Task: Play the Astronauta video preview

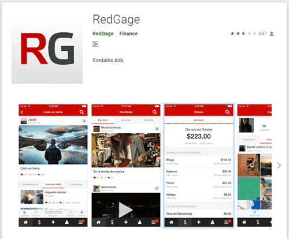Action: 125,210
